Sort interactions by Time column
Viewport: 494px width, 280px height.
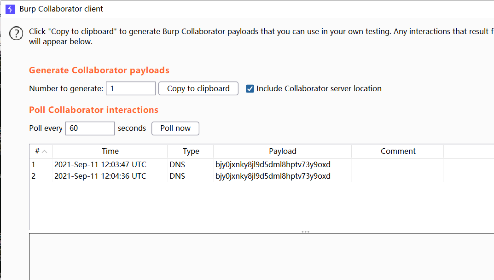[110, 151]
